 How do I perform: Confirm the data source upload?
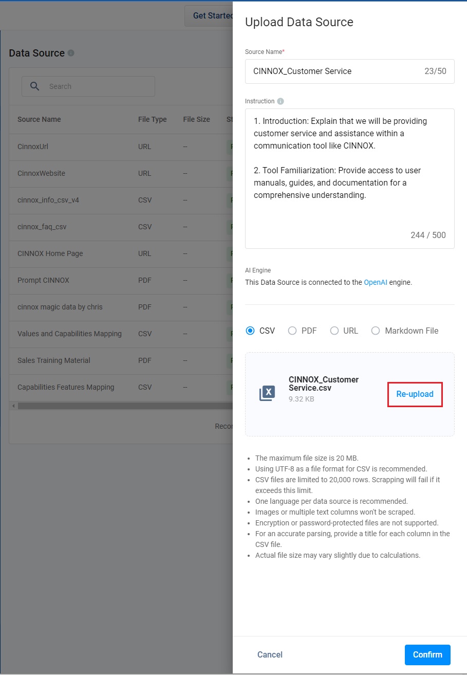427,654
